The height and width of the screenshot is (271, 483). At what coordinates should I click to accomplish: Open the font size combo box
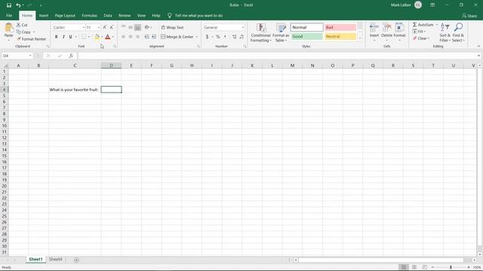coord(93,27)
